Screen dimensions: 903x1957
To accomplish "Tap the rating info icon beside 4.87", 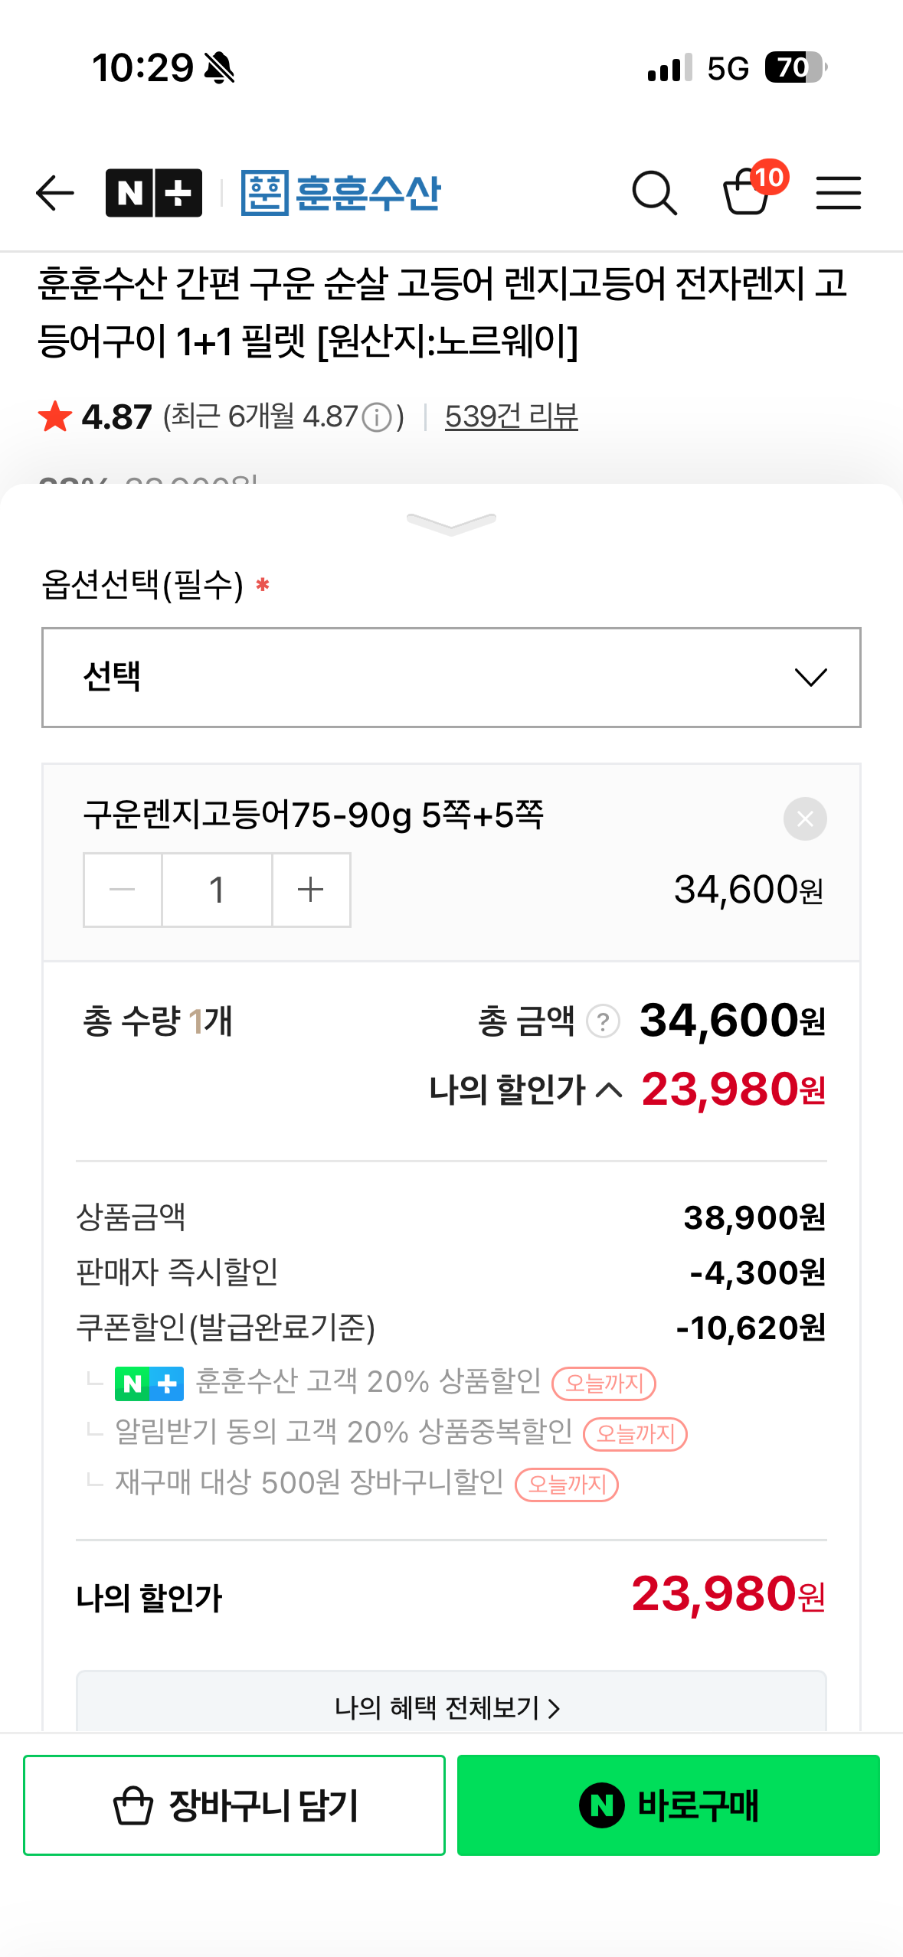I will [x=377, y=418].
